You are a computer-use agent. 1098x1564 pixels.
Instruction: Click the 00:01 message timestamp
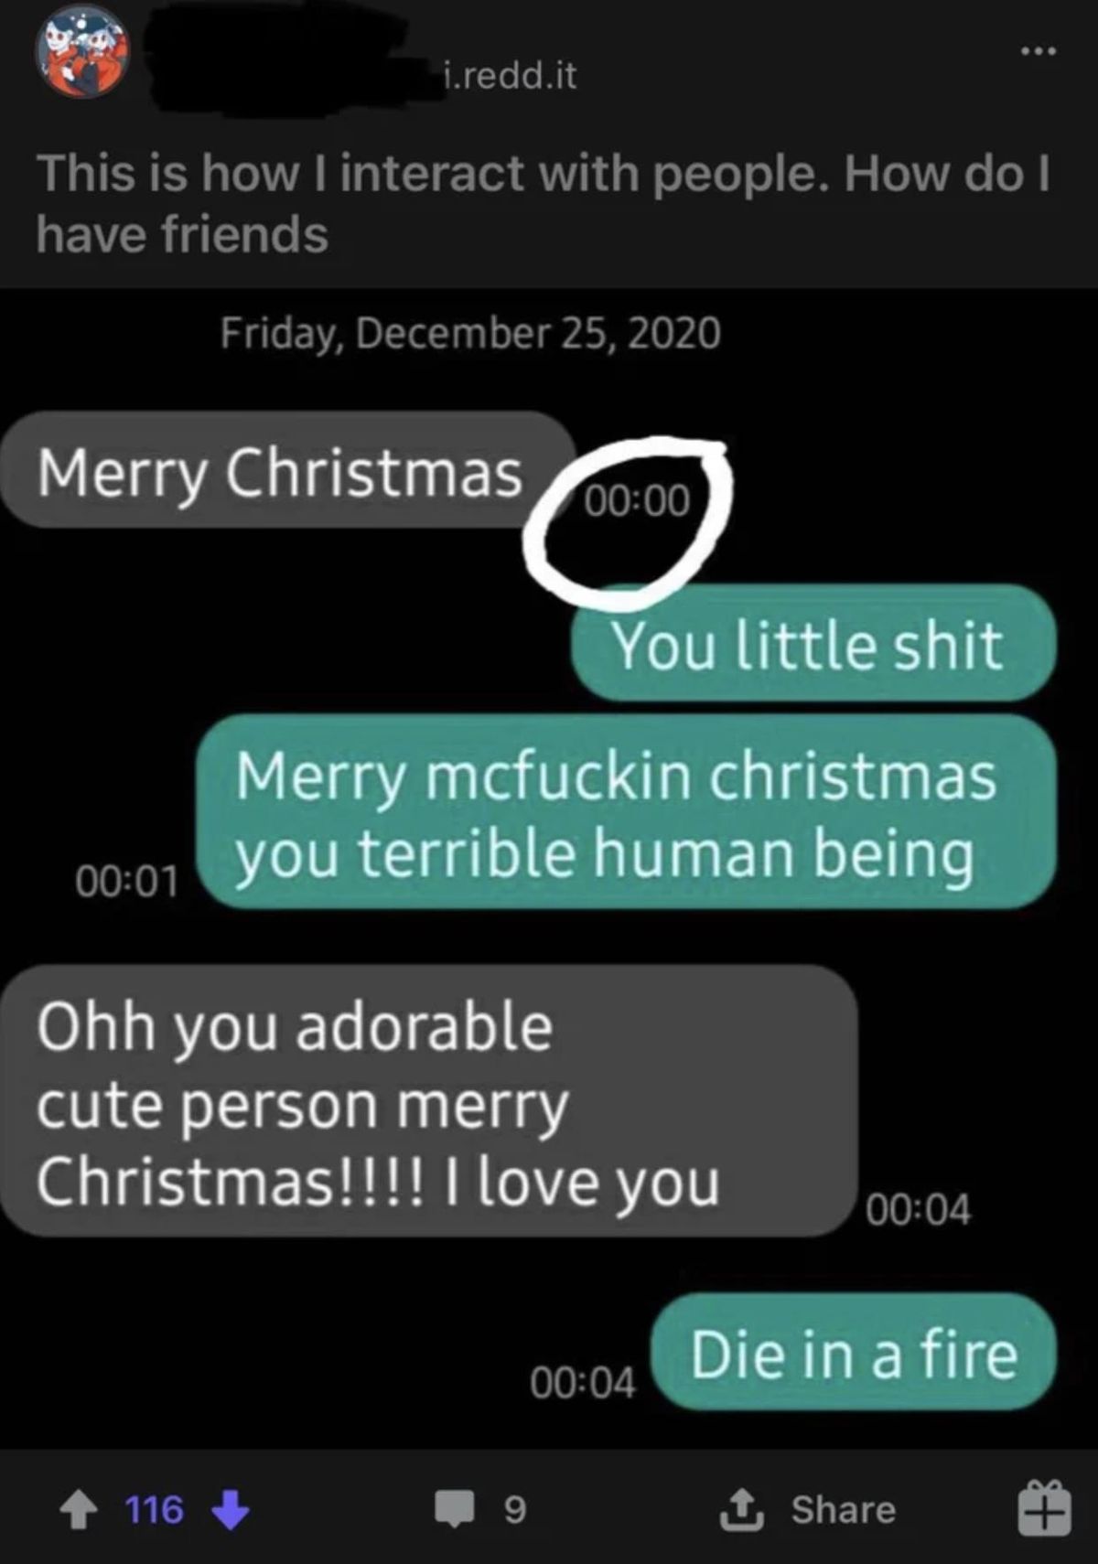click(126, 881)
